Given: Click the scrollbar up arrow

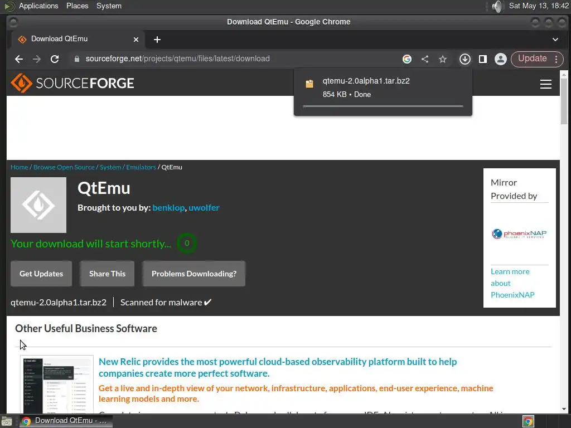Looking at the screenshot, I should [x=564, y=74].
